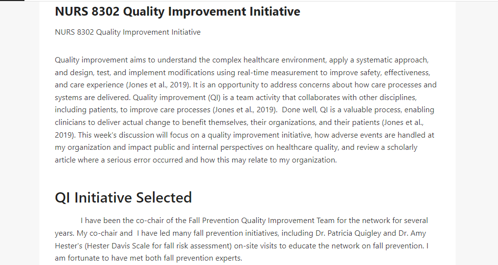This screenshot has height=265, width=498.
Task: Click the bold NURS 8302 Quality Improvement Initiative heading
Action: (x=178, y=12)
